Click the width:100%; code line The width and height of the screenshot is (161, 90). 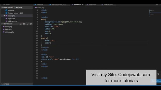(50, 29)
